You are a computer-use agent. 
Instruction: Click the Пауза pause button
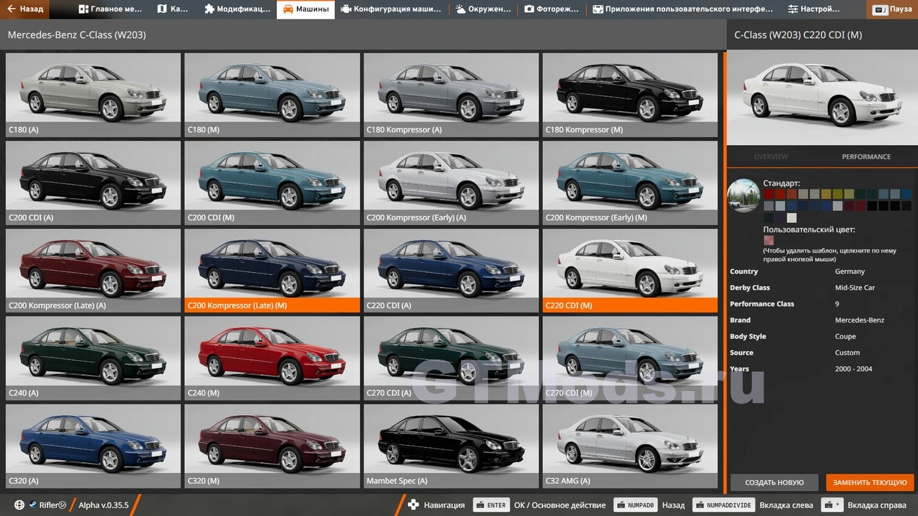pyautogui.click(x=893, y=9)
